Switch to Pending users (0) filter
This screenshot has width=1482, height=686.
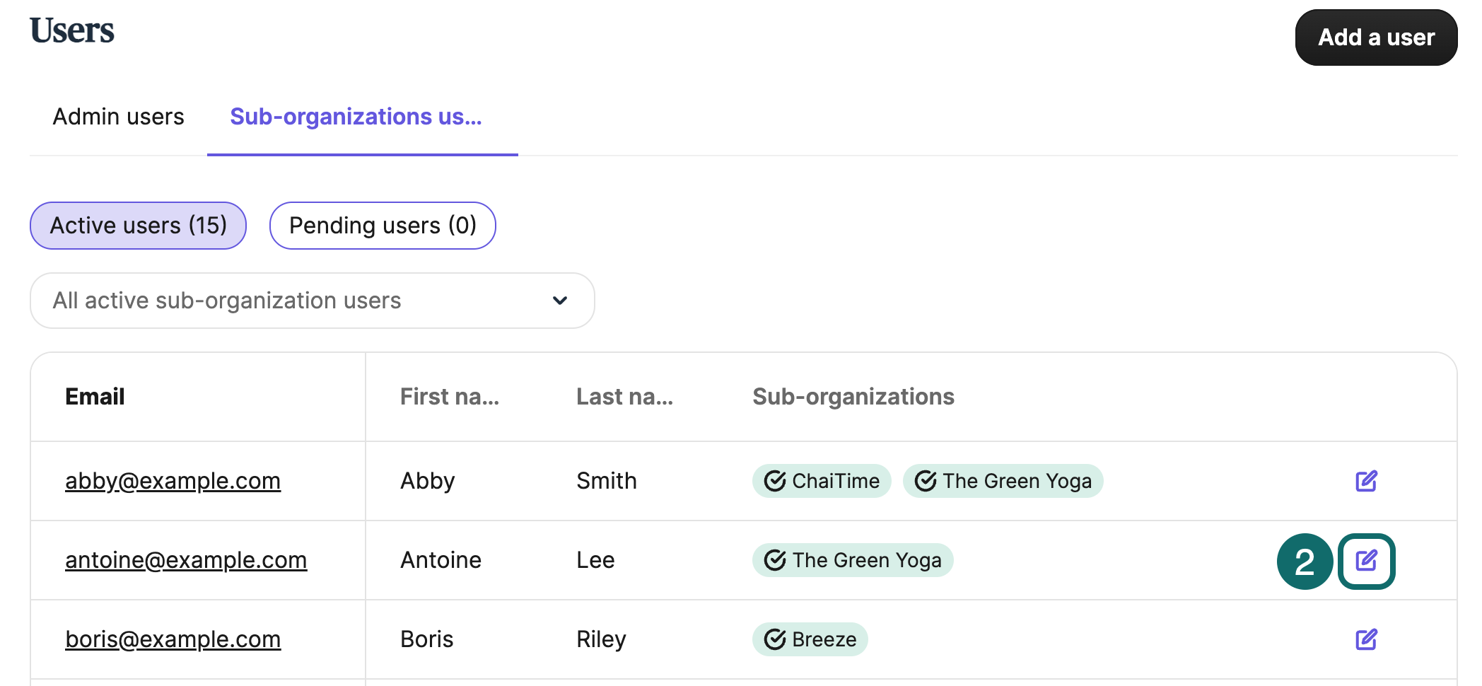382,225
